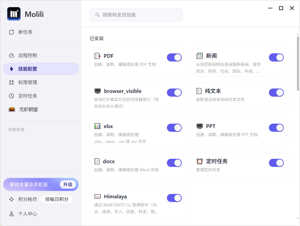Screen dimensions: 300x226
Task: Click the scheduled task clock icon in sidebar
Action: pyautogui.click(x=11, y=96)
